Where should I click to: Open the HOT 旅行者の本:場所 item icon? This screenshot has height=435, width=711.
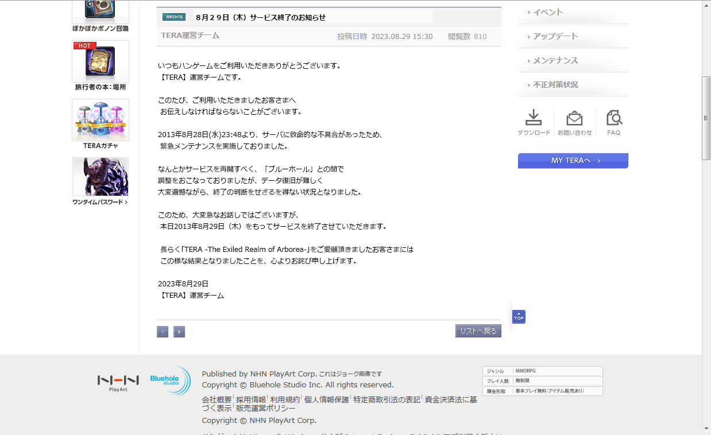[101, 61]
